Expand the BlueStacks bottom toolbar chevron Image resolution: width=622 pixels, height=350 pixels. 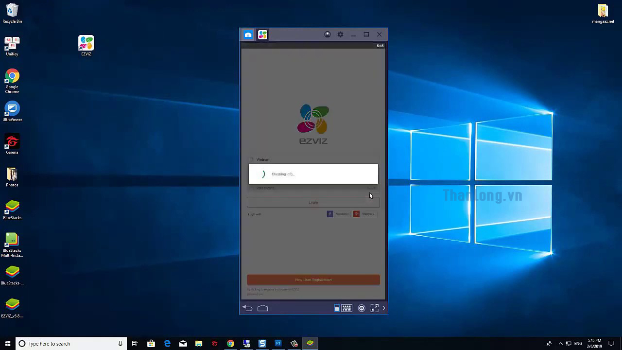(383, 308)
